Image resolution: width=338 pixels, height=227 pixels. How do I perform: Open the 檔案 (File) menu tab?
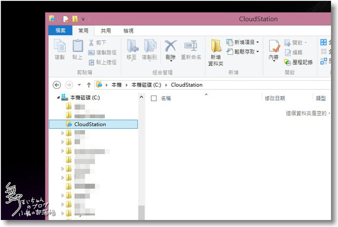tap(60, 31)
